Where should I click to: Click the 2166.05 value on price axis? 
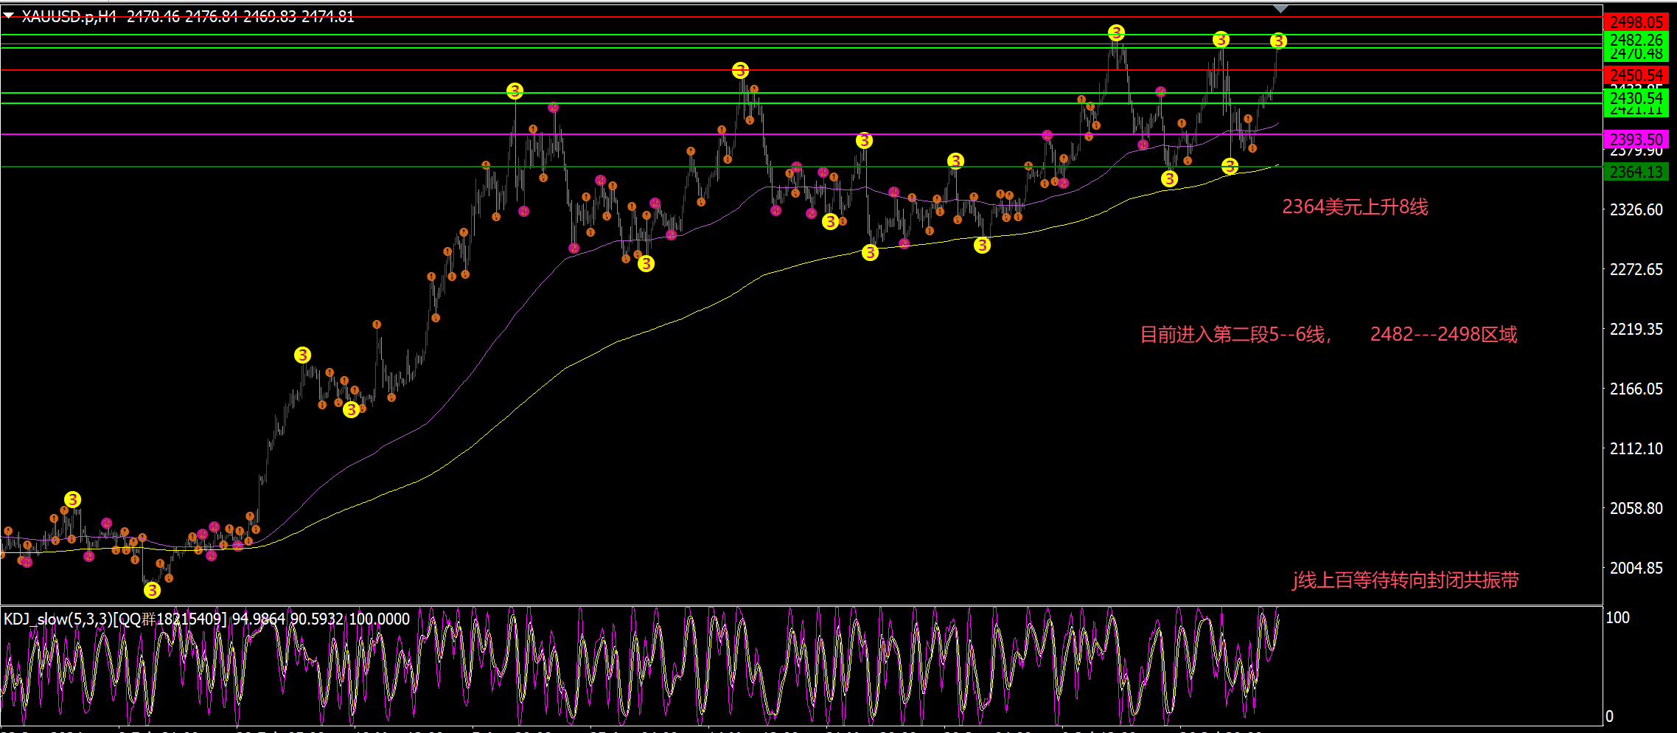[1636, 389]
